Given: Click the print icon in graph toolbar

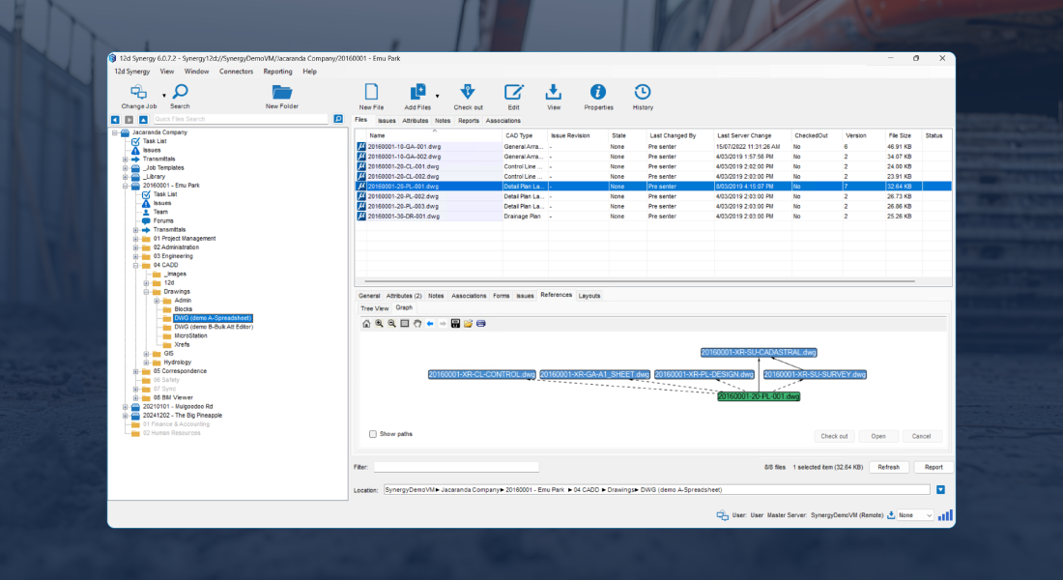Looking at the screenshot, I should (x=480, y=323).
